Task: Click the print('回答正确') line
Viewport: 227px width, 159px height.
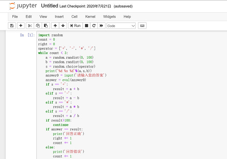Action: pyautogui.click(x=68, y=134)
